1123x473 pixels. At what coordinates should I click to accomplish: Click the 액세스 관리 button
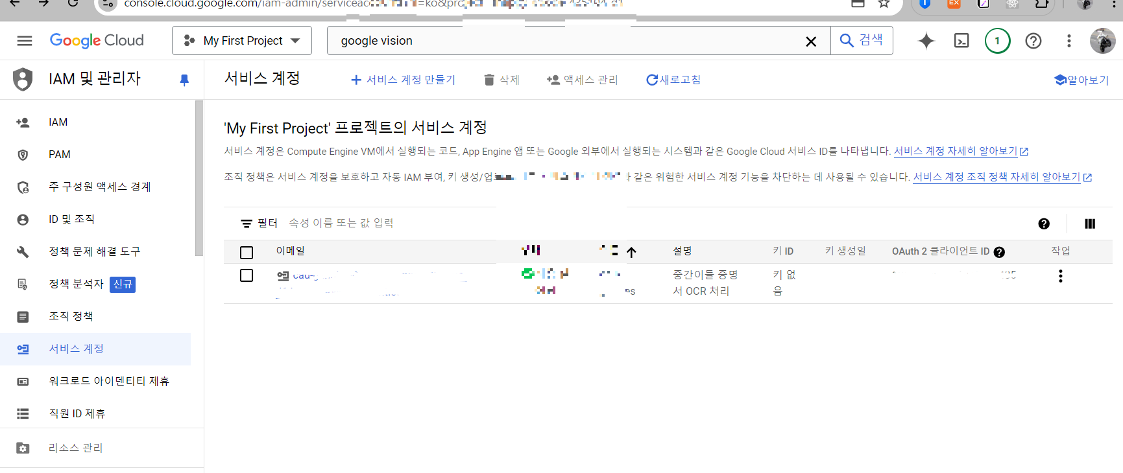(x=582, y=80)
